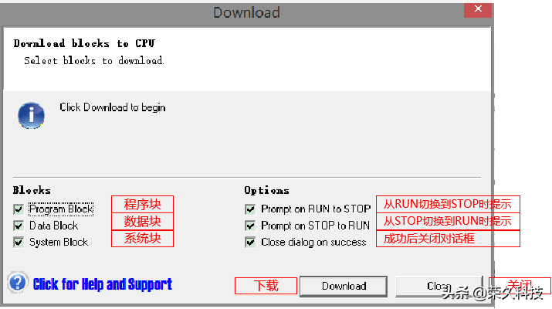Screen dimensions: 552x309
Task: Open Click for Help and Support link
Action: 103,284
